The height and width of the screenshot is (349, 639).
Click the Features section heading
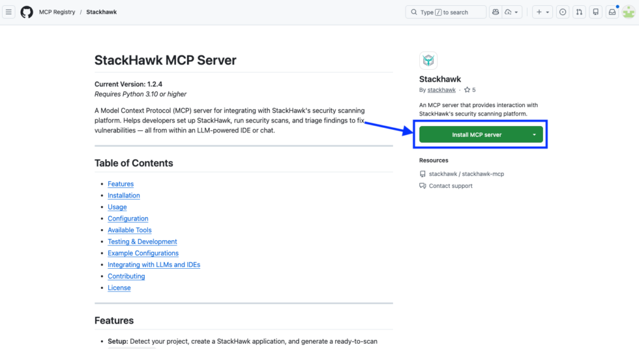click(114, 320)
